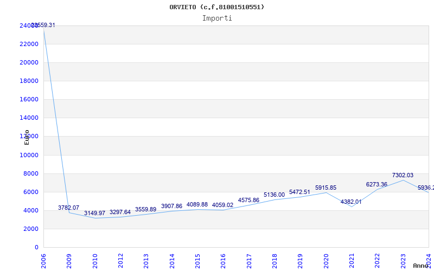Click the 2012 year label
Screen dimensions: 434x271
tap(120, 261)
